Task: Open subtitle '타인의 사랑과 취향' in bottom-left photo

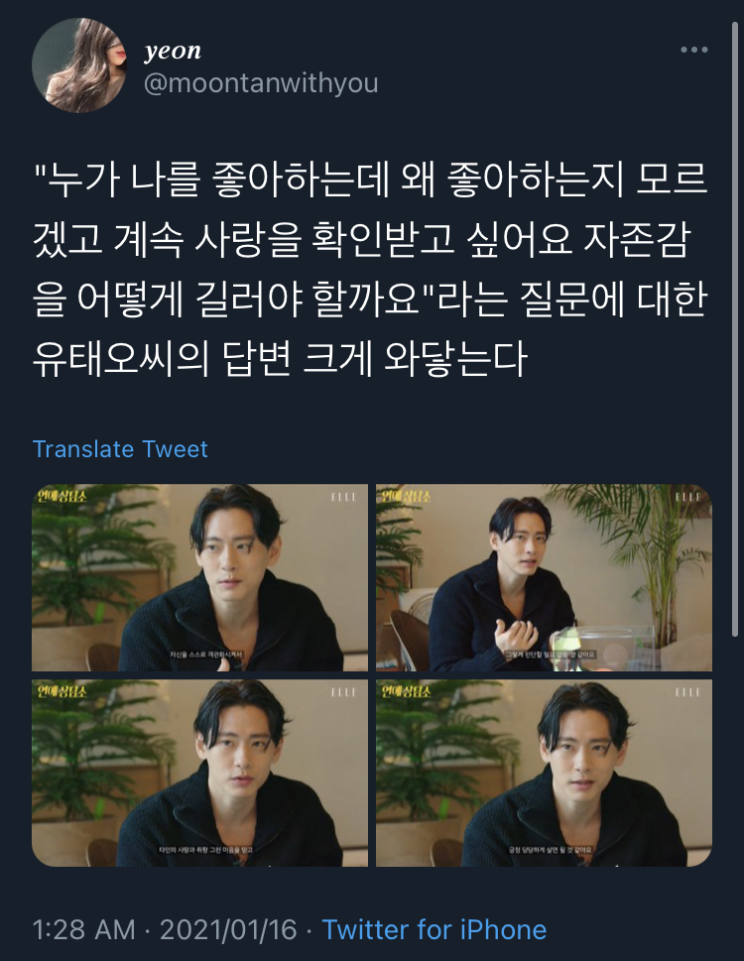Action: point(206,850)
